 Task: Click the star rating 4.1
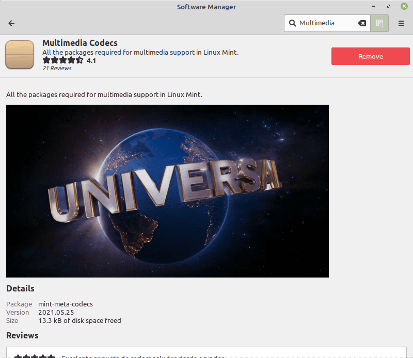click(x=69, y=60)
